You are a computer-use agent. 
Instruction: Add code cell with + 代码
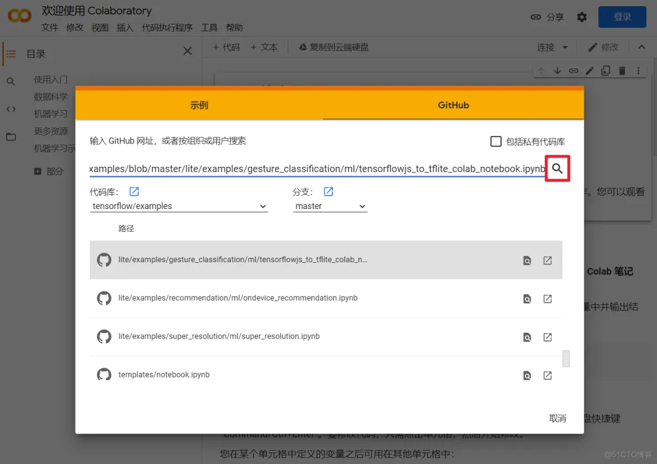coord(226,47)
